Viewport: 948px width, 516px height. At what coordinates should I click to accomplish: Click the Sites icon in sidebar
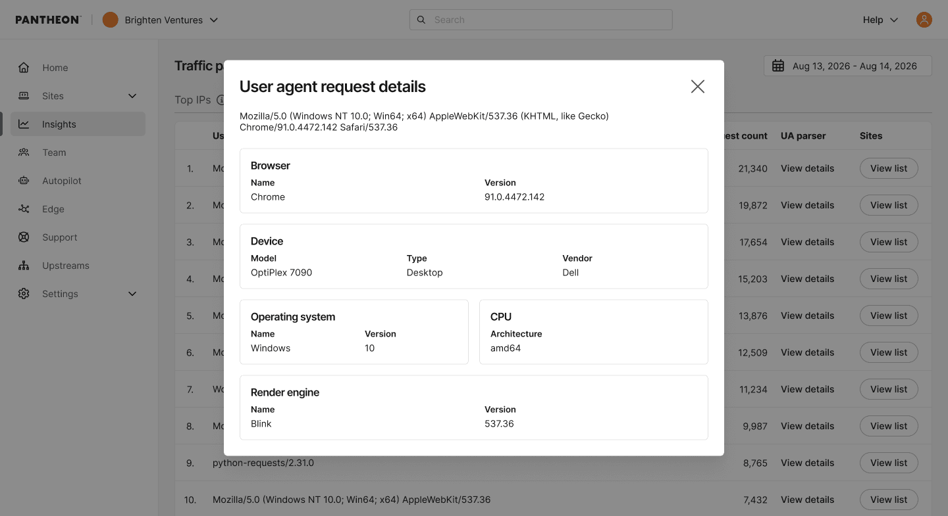(x=24, y=96)
